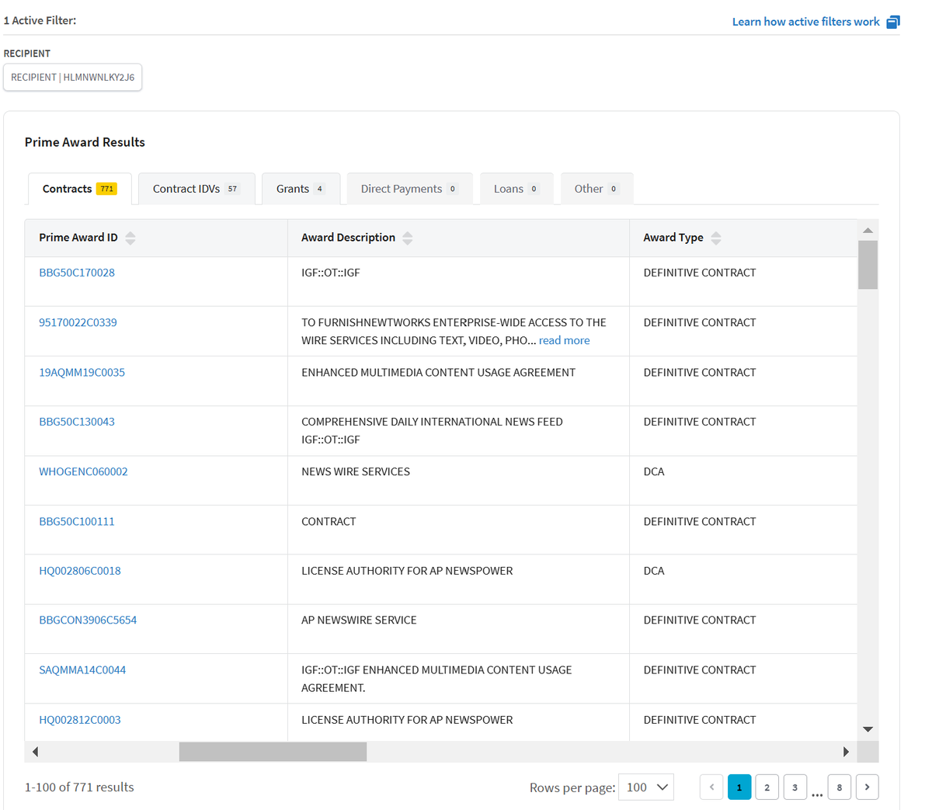Image resolution: width=932 pixels, height=810 pixels.
Task: Open award HQ002806C0018
Action: click(80, 571)
